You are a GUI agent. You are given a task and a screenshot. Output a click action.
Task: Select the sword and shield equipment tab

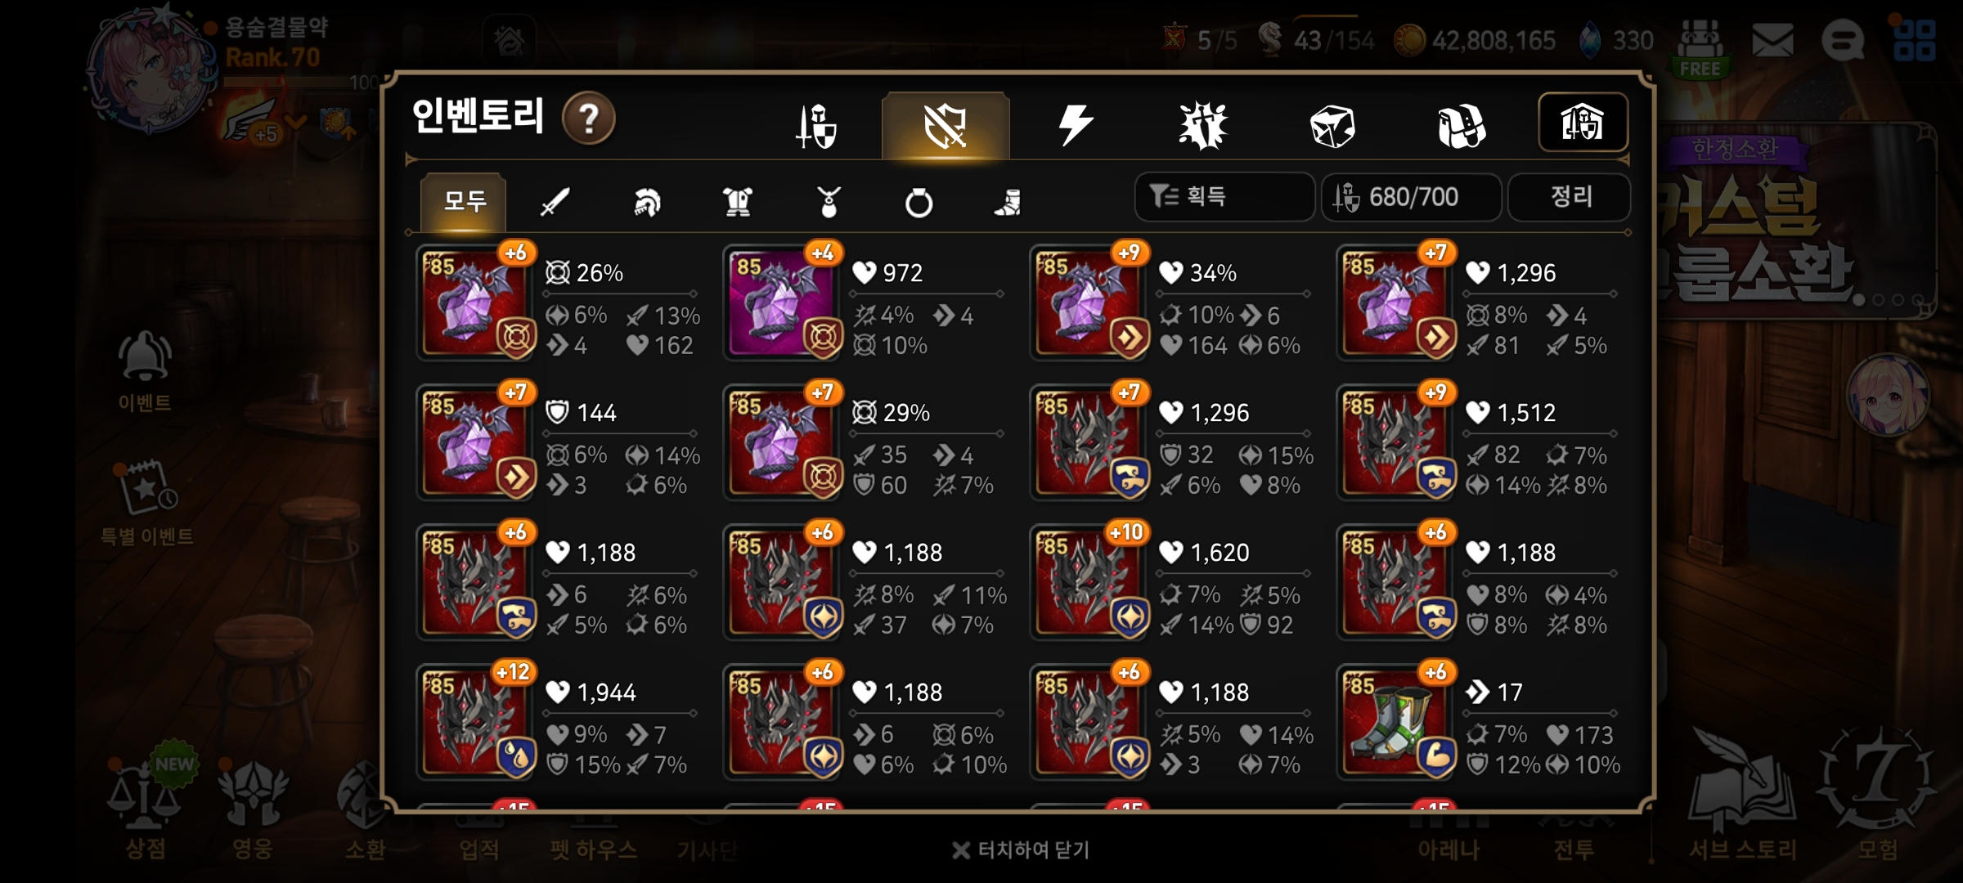(x=816, y=126)
